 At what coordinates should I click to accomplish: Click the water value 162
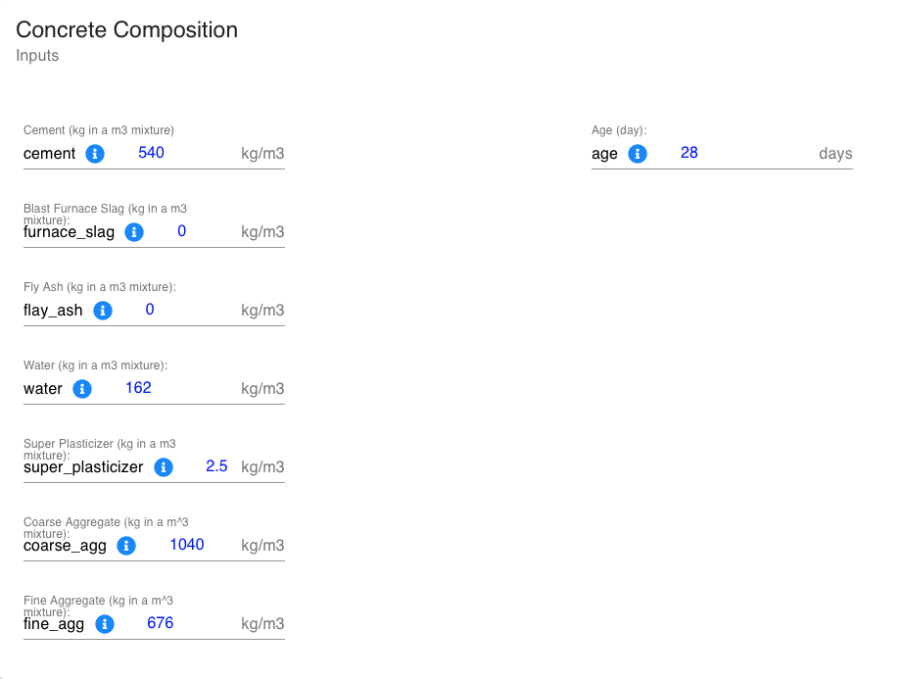click(138, 388)
